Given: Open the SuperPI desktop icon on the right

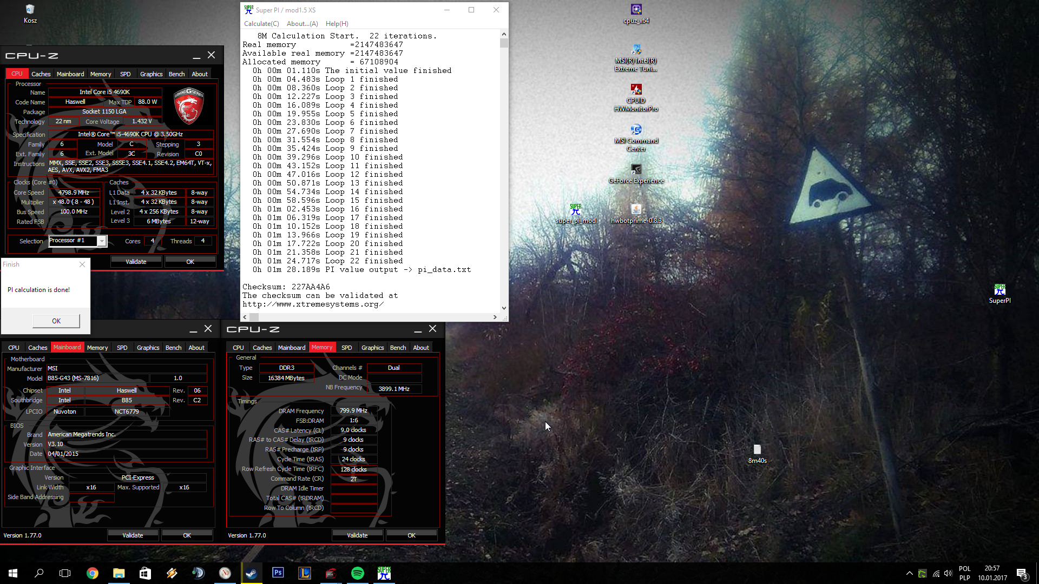Looking at the screenshot, I should coord(999,294).
